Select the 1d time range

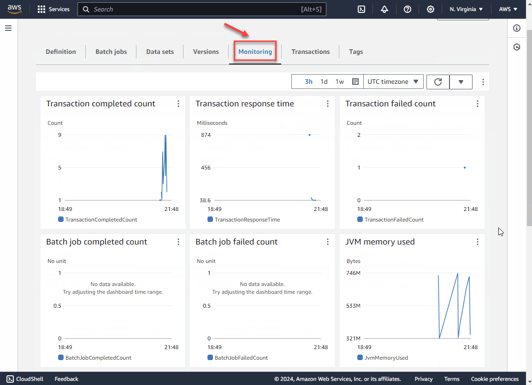point(324,82)
